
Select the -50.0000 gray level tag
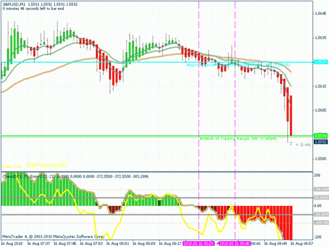[x=321, y=214]
